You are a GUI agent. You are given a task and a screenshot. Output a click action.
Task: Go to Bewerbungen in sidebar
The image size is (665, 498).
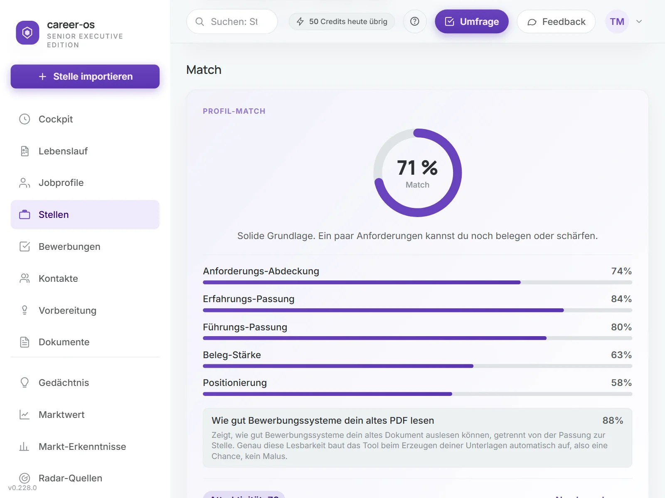(85, 247)
